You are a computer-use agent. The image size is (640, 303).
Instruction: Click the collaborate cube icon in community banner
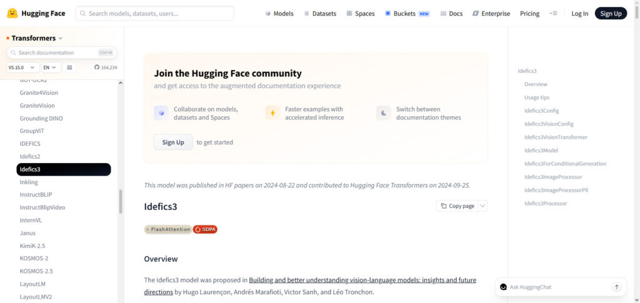pyautogui.click(x=161, y=113)
